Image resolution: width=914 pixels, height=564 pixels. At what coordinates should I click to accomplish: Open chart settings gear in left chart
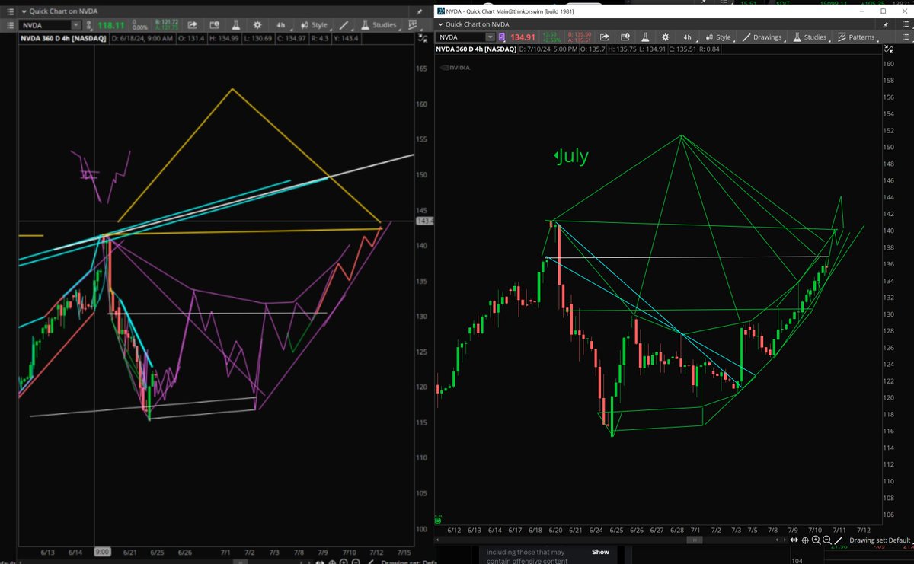pyautogui.click(x=257, y=25)
